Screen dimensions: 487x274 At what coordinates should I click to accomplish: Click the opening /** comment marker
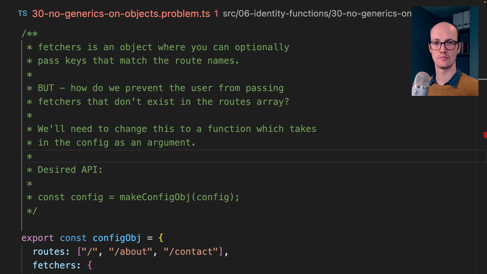29,33
